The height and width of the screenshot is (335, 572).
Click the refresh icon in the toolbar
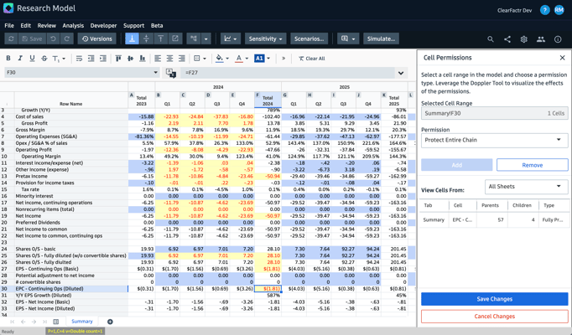pos(11,39)
